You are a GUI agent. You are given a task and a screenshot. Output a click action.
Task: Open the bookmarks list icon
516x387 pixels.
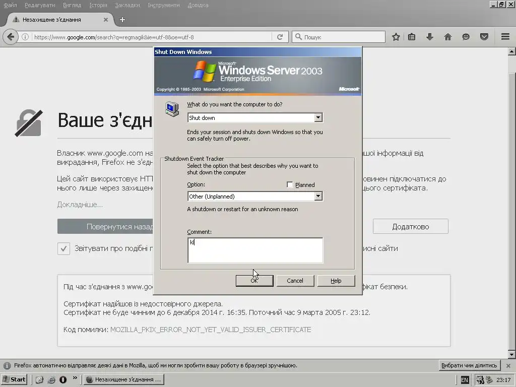tap(412, 37)
